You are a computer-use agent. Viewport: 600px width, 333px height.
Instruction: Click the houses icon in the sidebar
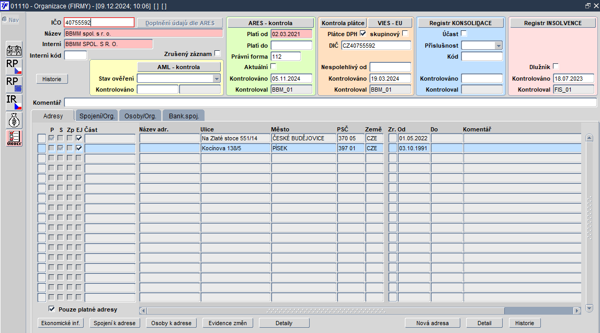[14, 50]
